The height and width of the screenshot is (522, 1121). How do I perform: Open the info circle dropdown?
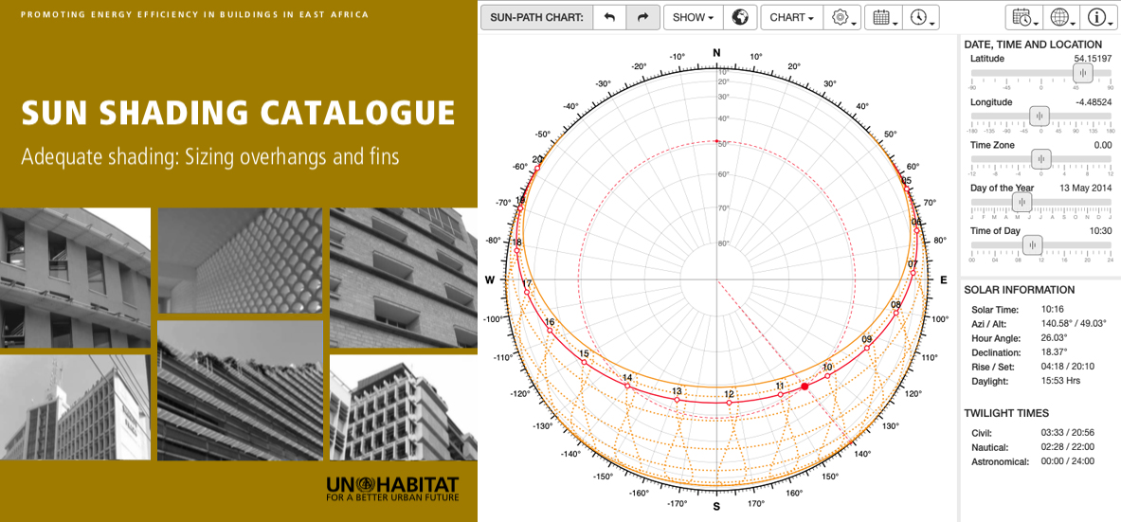1099,18
